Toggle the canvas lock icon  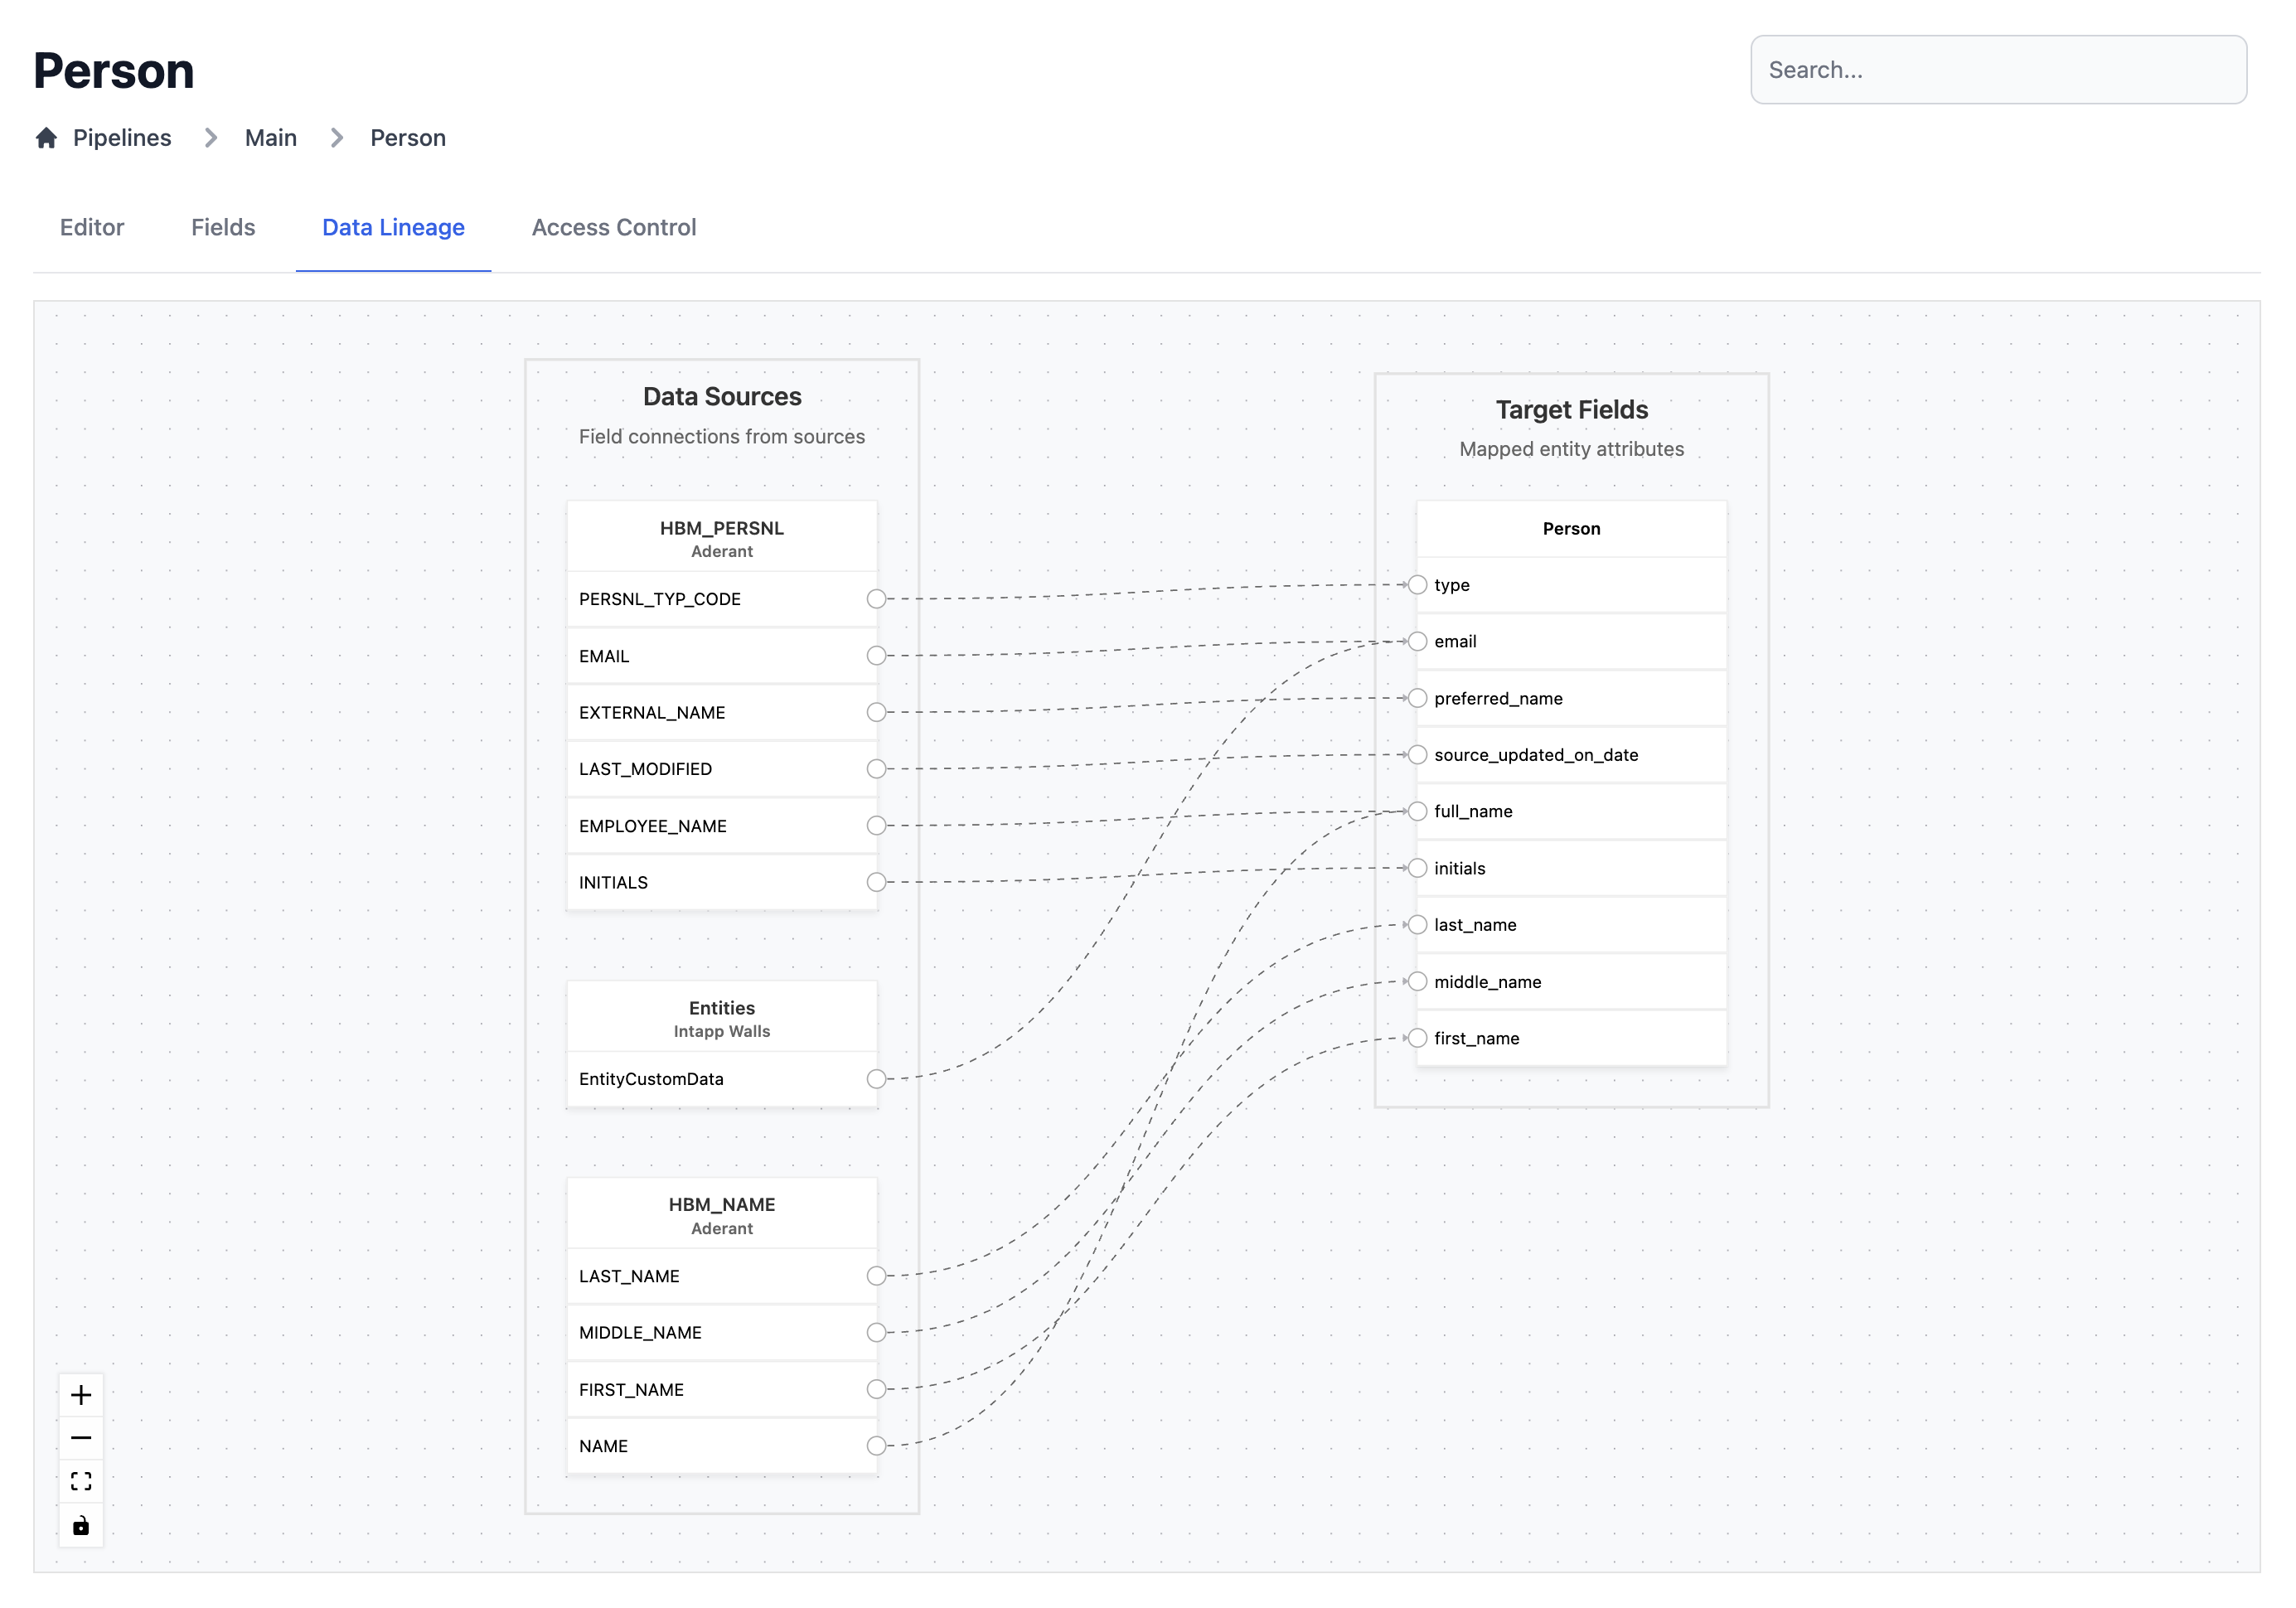click(x=81, y=1525)
